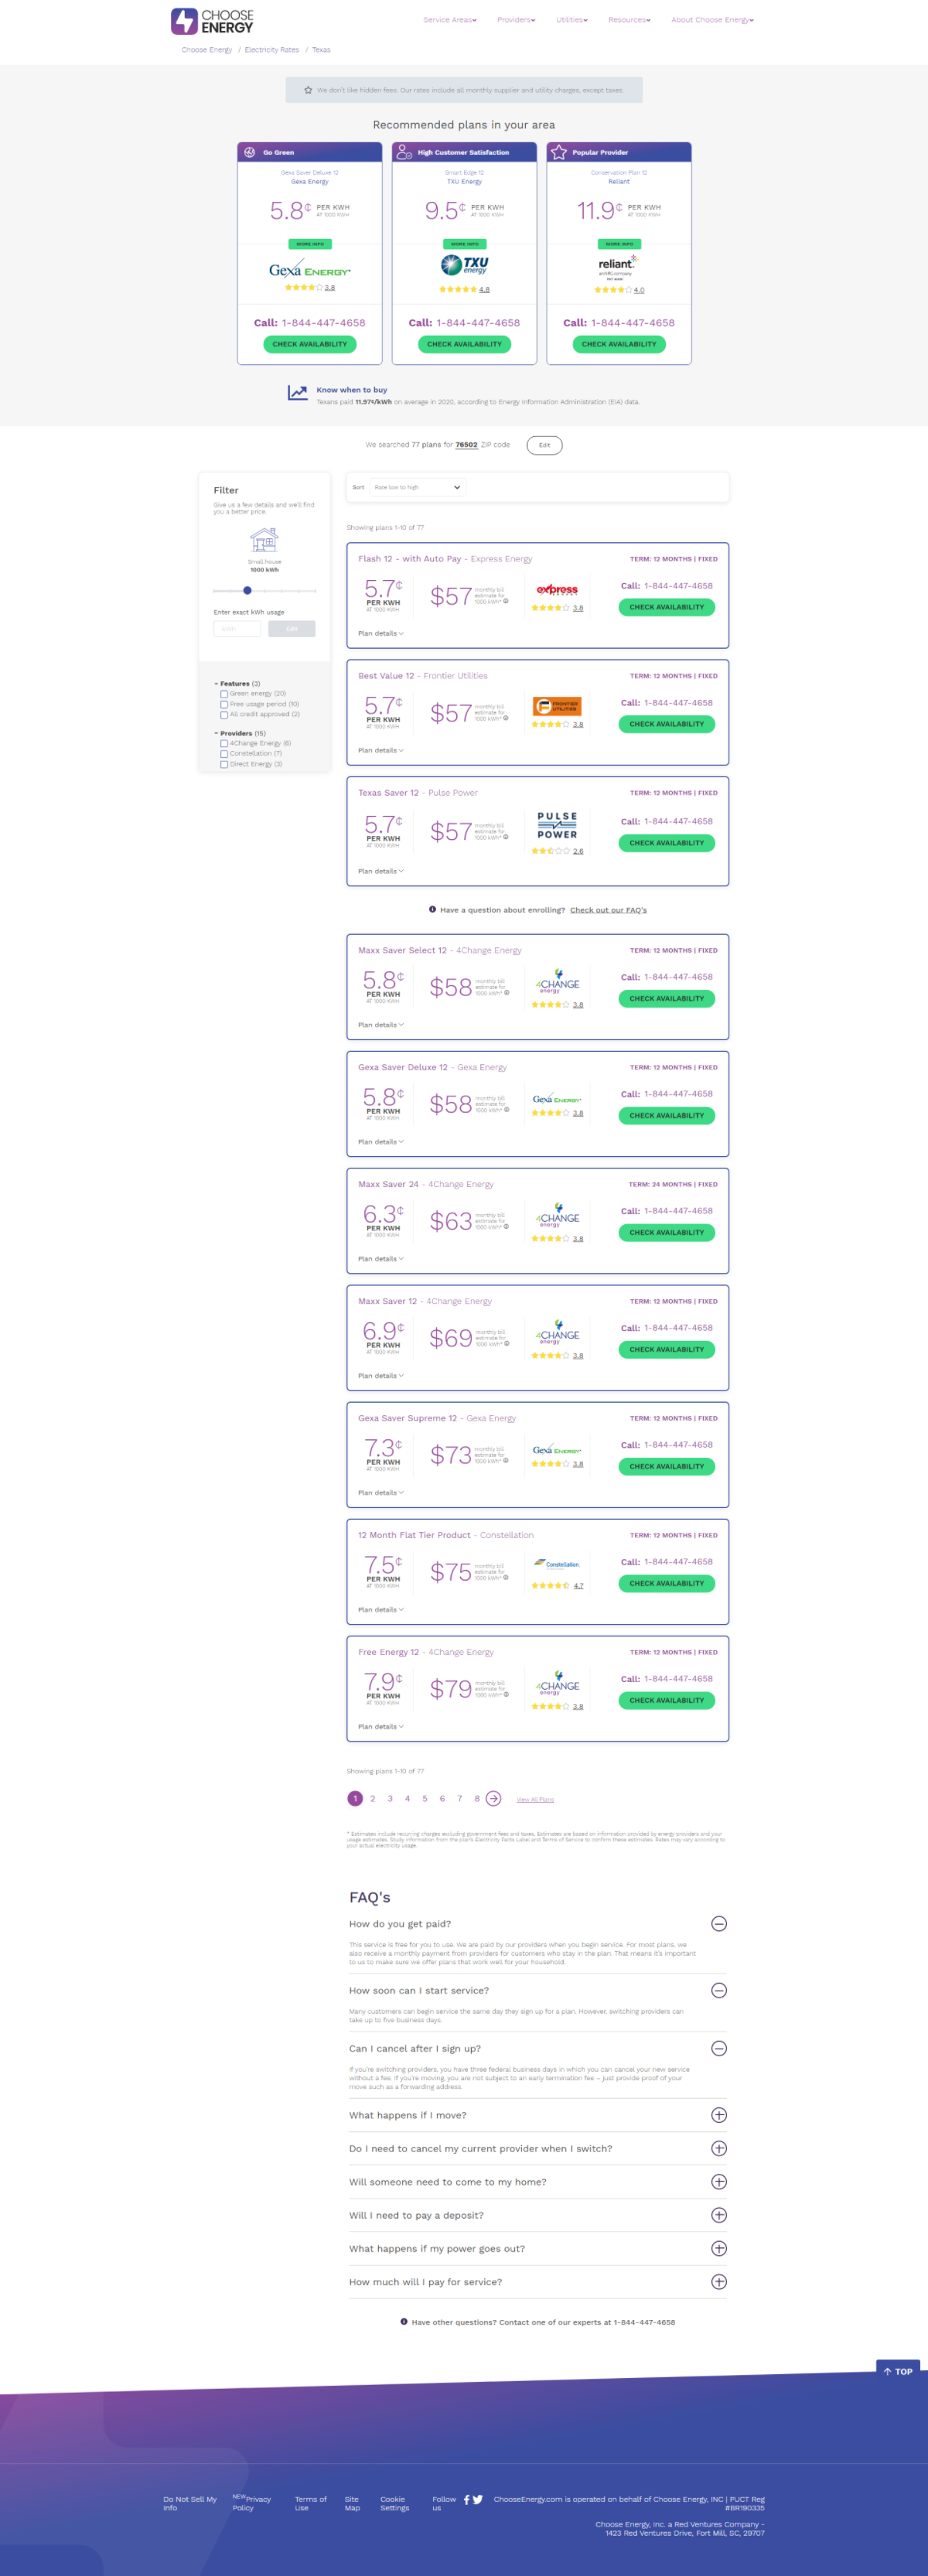Expand 'What happens if I move?' plus icon

(718, 2115)
